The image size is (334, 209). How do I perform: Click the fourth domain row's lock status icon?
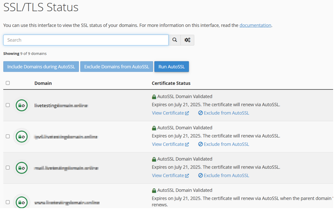(x=22, y=202)
